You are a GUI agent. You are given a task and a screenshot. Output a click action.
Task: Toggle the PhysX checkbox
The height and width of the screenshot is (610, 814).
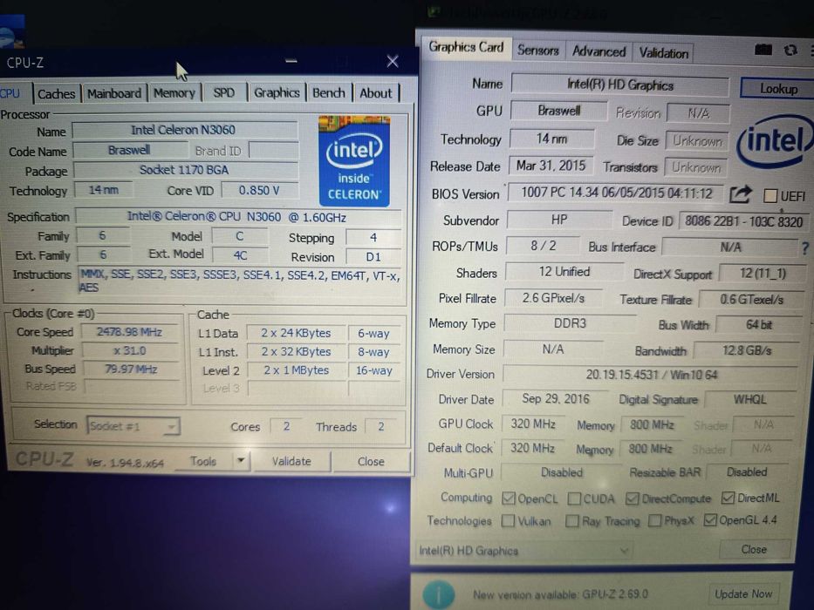tap(655, 520)
